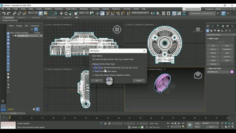Toggle 3D Snaps icon
The width and height of the screenshot is (236, 133).
108,13
